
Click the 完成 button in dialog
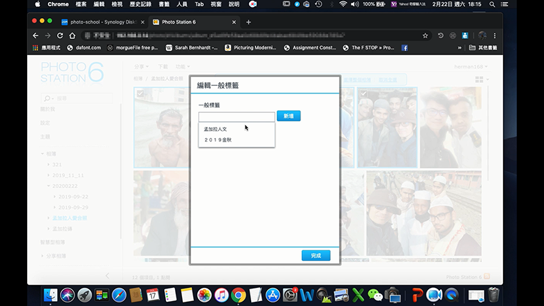click(x=316, y=255)
